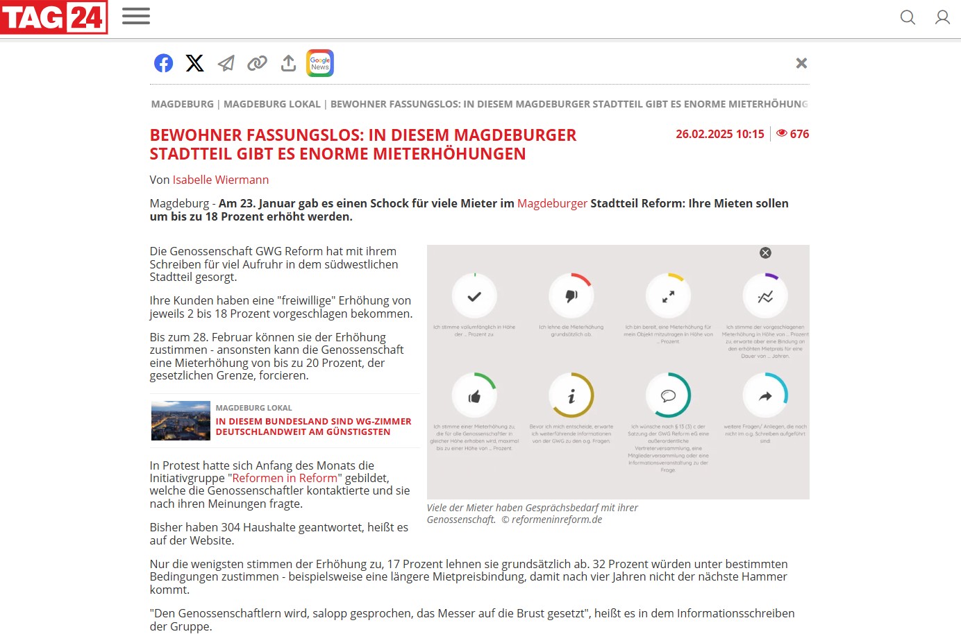The height and width of the screenshot is (634, 961).
Task: Follow on Google News icon
Action: [320, 63]
